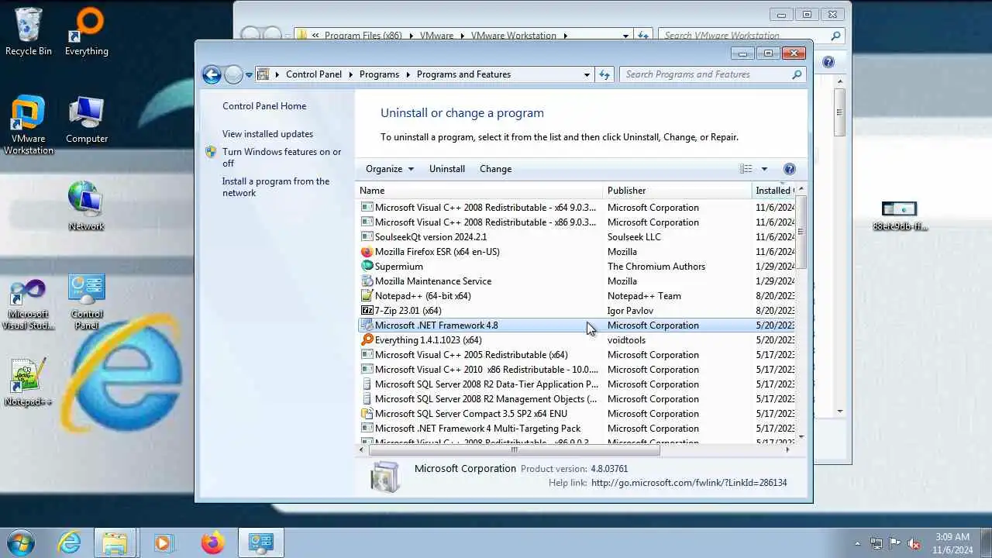
Task: Select SoulseekQt version 2024.2.1 entry
Action: (577, 237)
